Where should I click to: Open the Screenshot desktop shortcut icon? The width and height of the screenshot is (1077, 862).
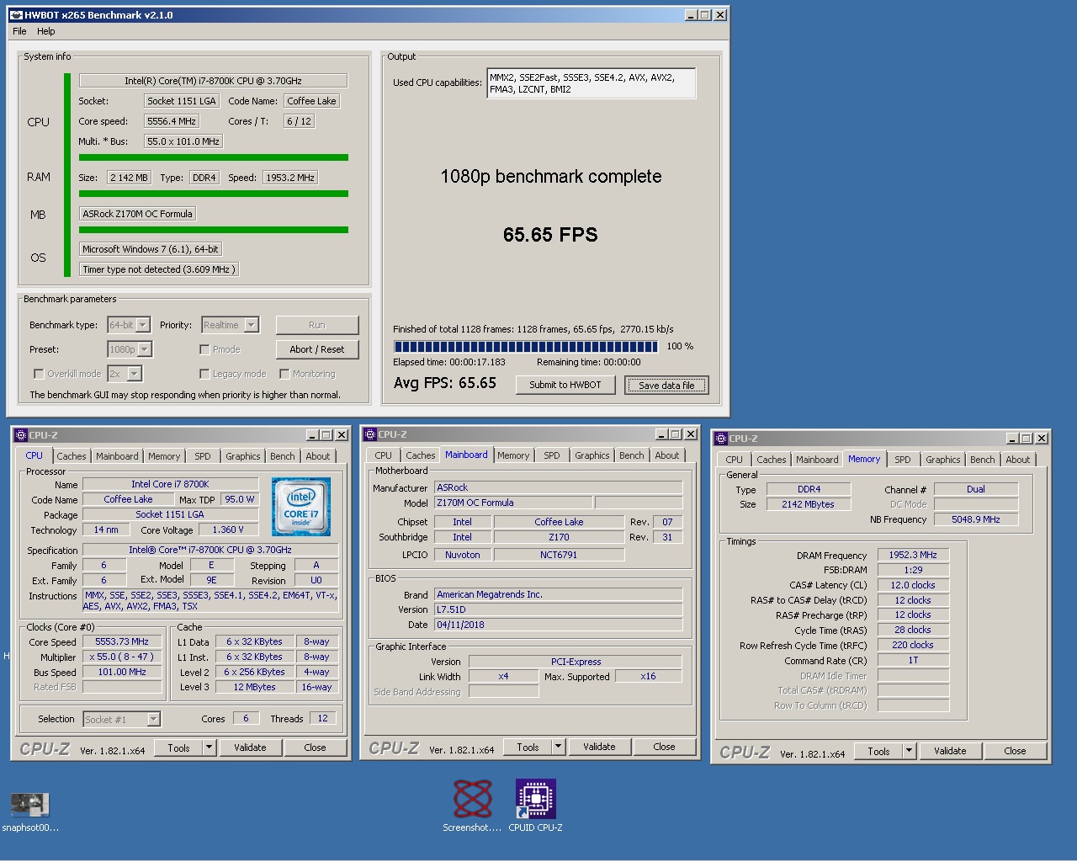click(x=472, y=799)
